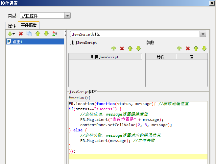
Task: Move the selected event down
Action: tap(46, 34)
